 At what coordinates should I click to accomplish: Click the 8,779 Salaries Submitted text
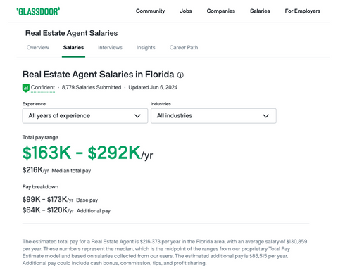pyautogui.click(x=92, y=87)
